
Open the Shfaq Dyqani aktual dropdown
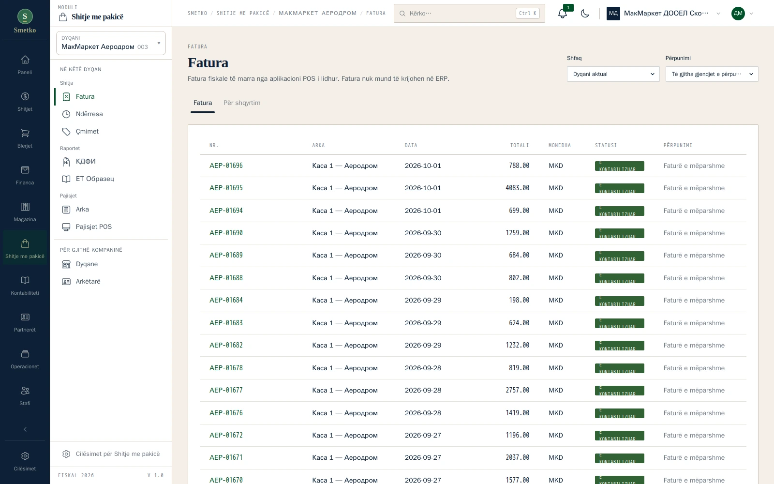[x=613, y=74]
